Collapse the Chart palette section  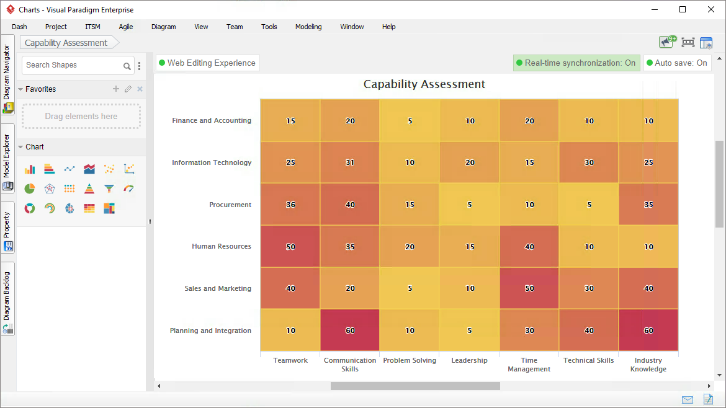pyautogui.click(x=20, y=147)
